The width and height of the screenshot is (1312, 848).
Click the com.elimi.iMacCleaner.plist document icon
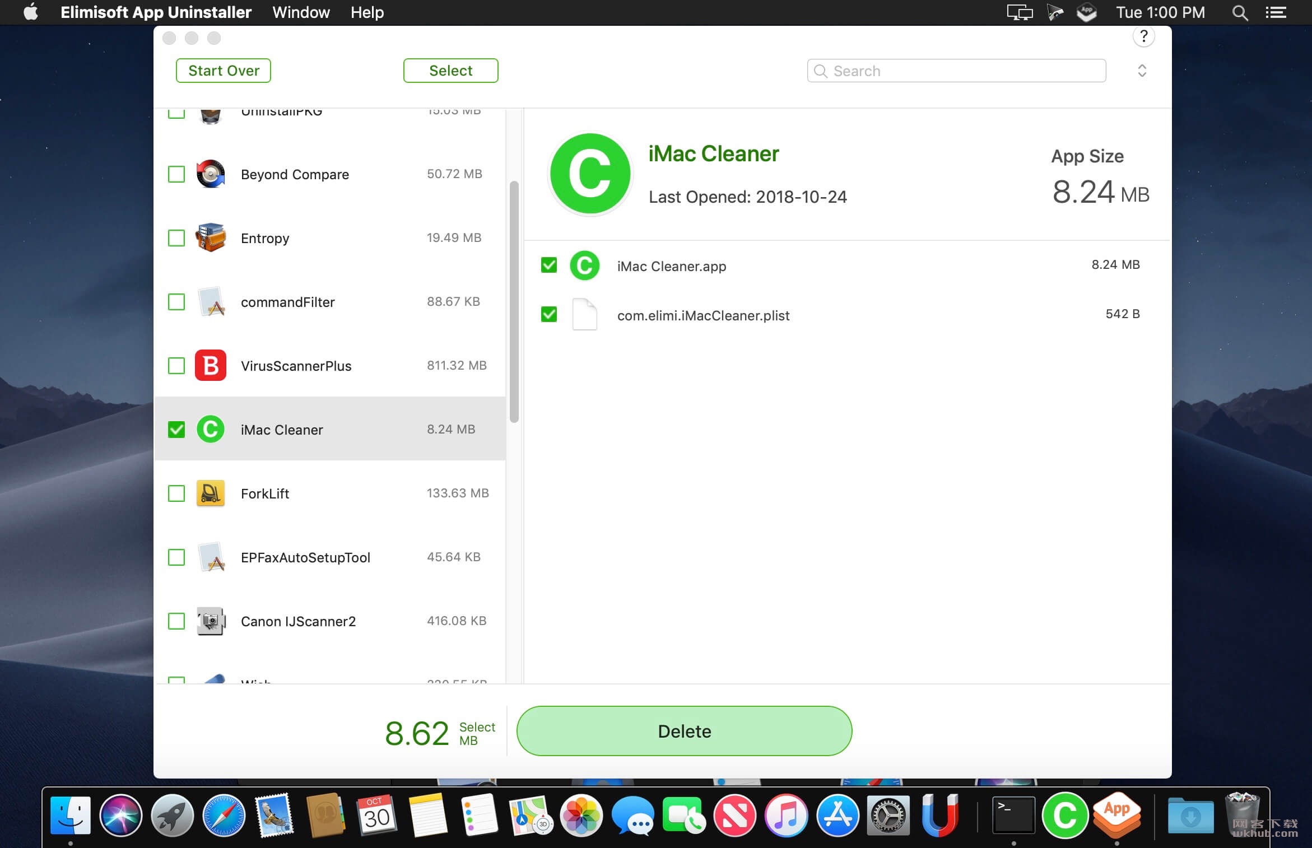click(x=584, y=314)
